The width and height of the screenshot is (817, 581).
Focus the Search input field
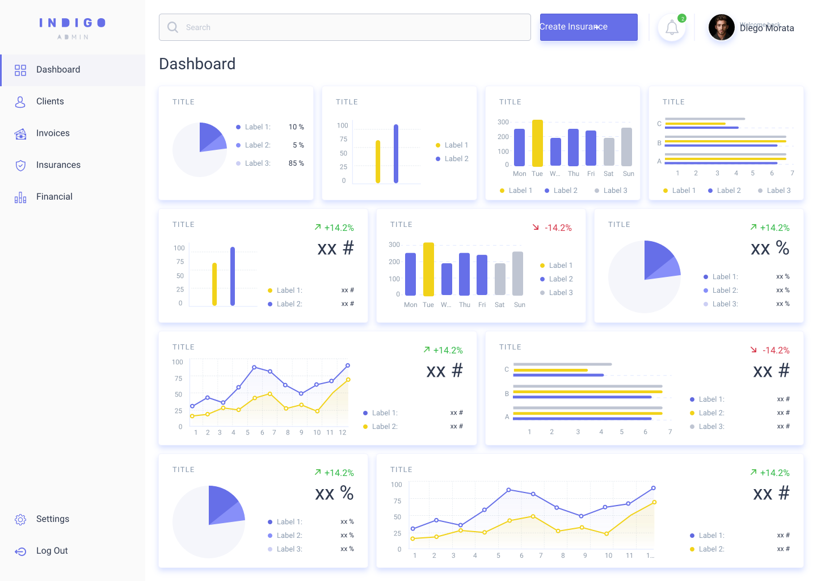click(x=345, y=27)
